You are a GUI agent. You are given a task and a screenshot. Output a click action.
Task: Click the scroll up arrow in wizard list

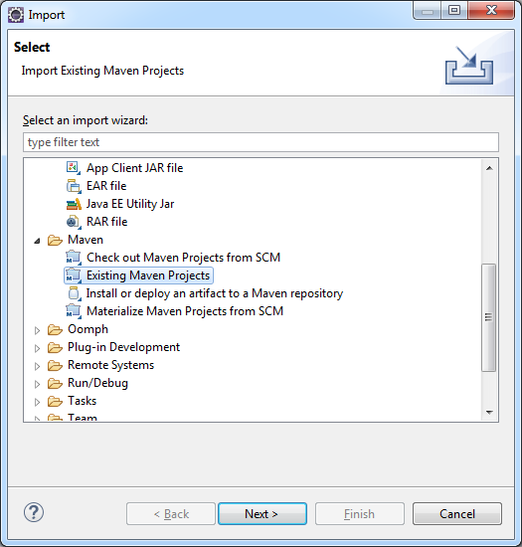(x=489, y=168)
